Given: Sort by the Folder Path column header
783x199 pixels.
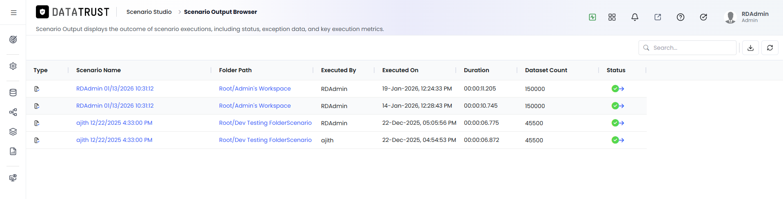Looking at the screenshot, I should pos(235,70).
